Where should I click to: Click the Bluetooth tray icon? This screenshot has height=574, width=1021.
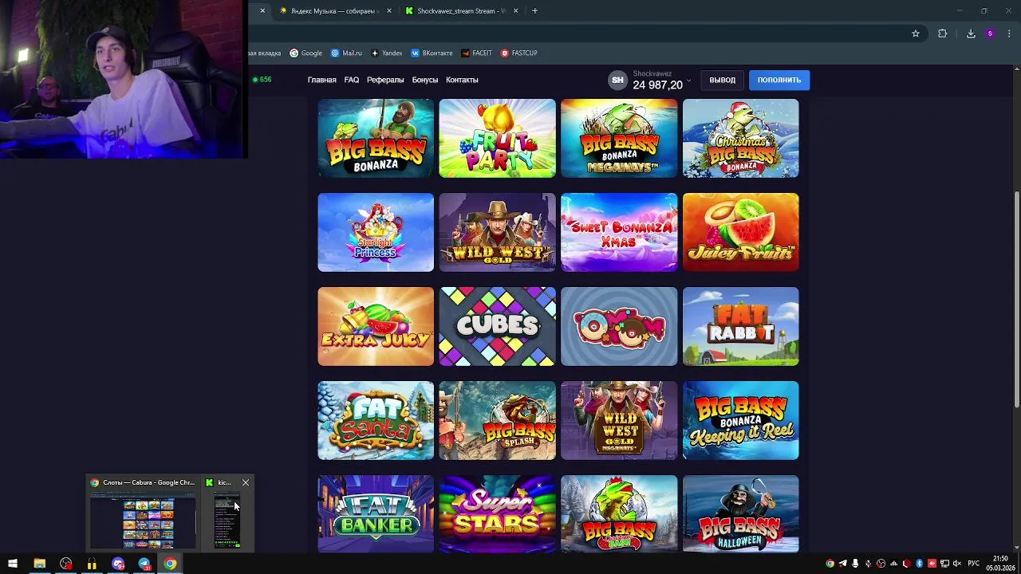click(x=919, y=564)
